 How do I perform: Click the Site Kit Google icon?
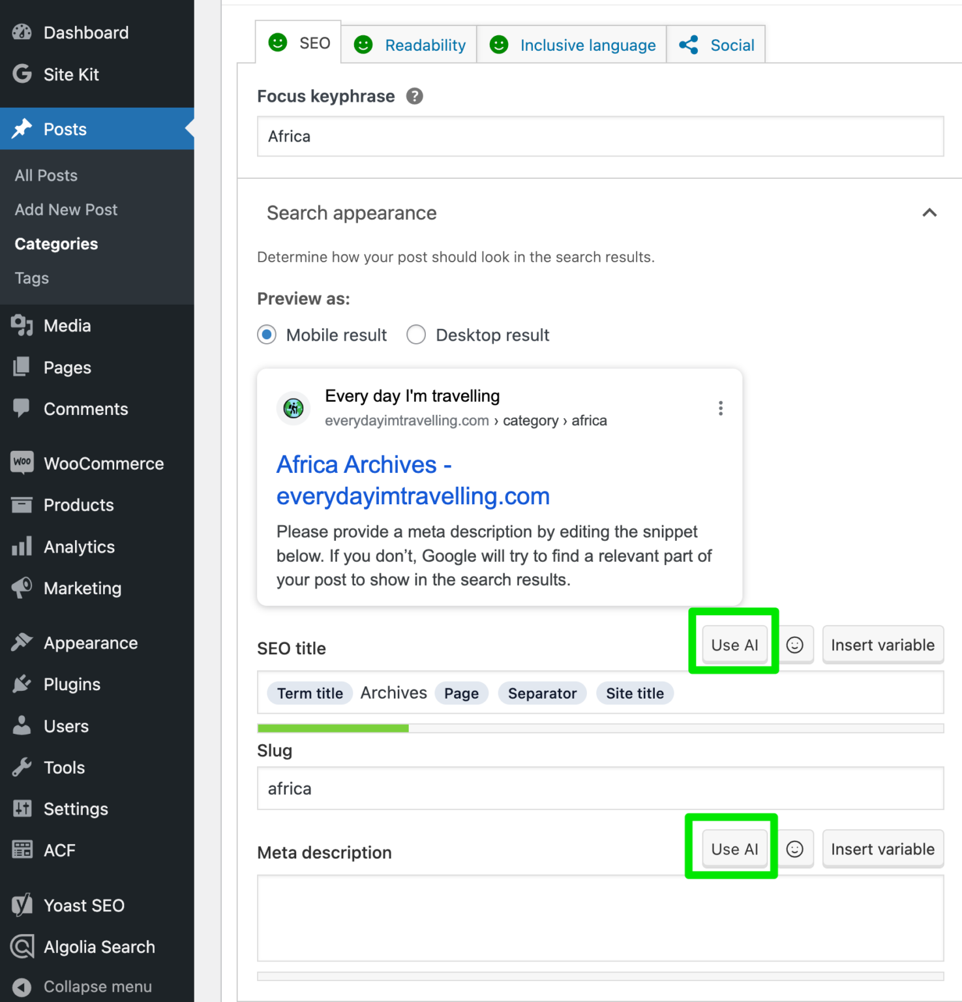tap(22, 74)
